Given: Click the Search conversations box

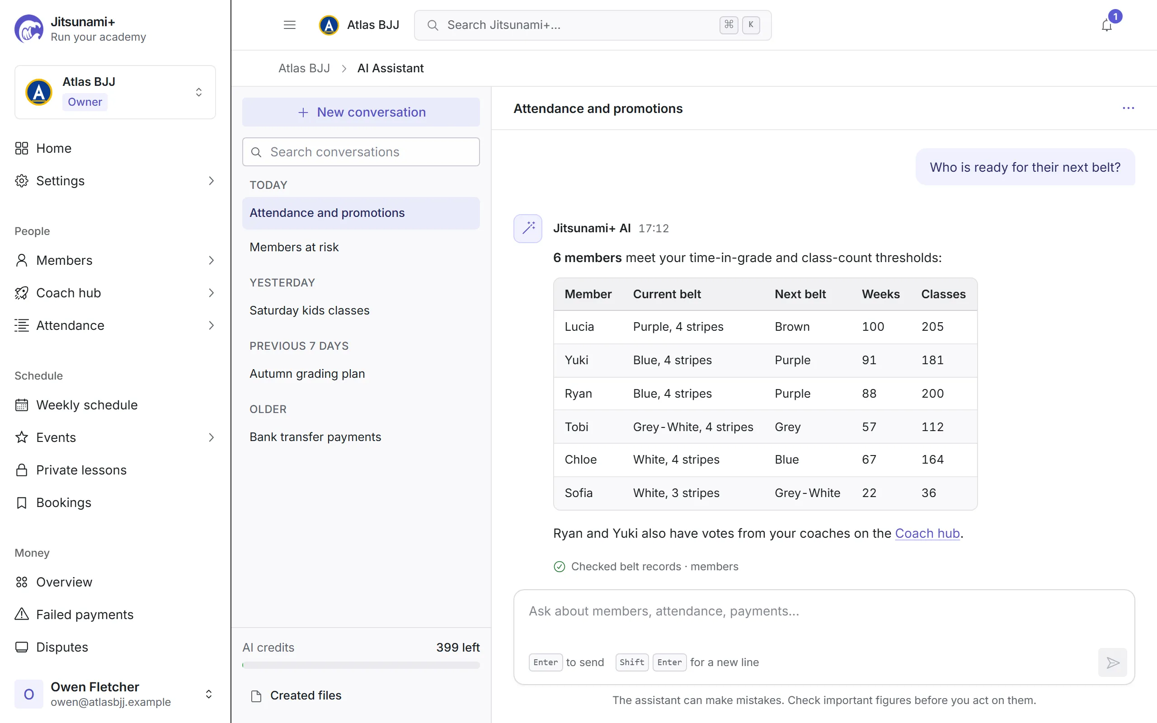Looking at the screenshot, I should pos(361,152).
